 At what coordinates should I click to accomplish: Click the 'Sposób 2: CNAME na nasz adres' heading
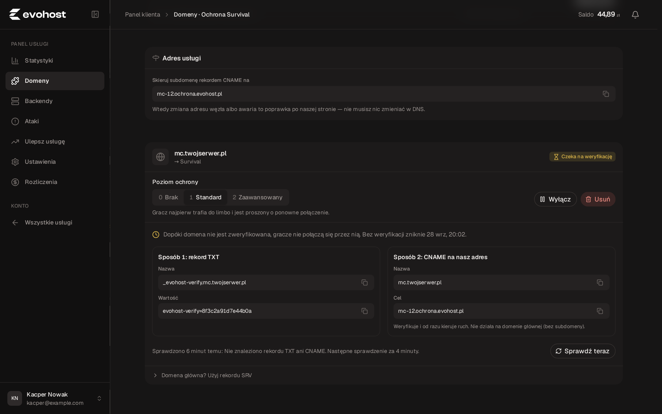tap(440, 257)
